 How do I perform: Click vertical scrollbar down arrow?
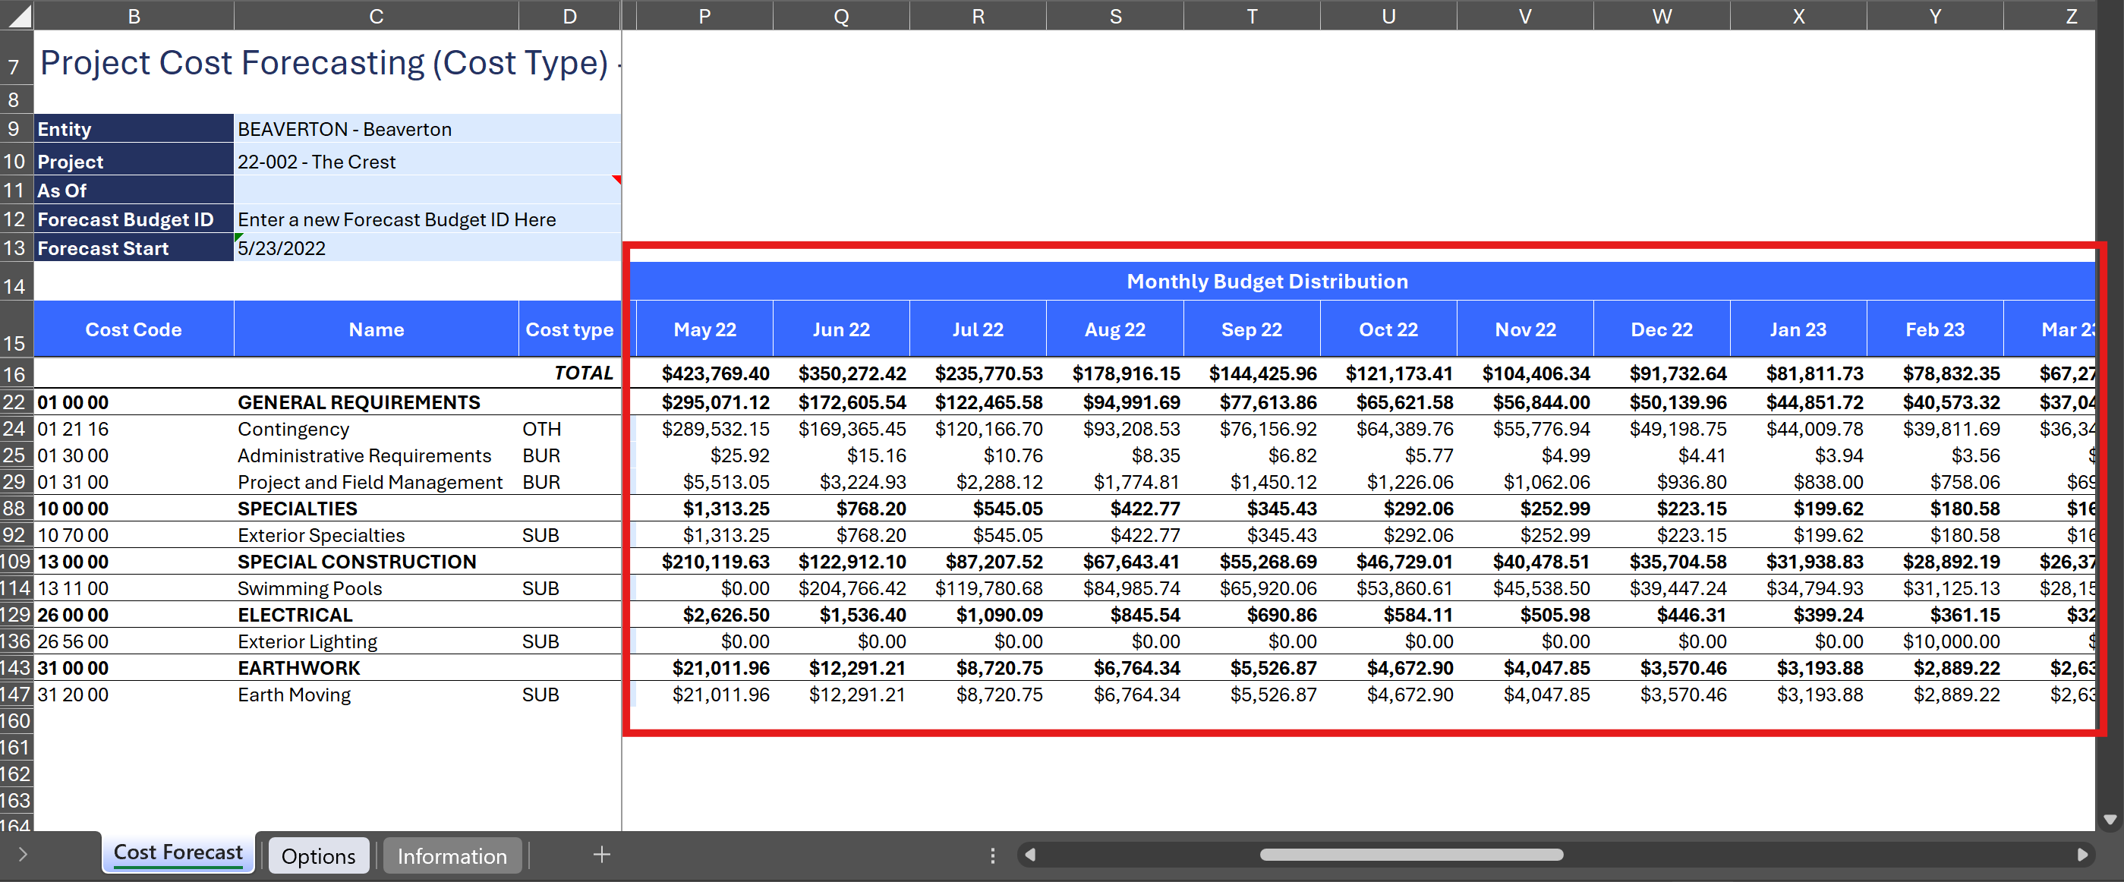(2109, 819)
